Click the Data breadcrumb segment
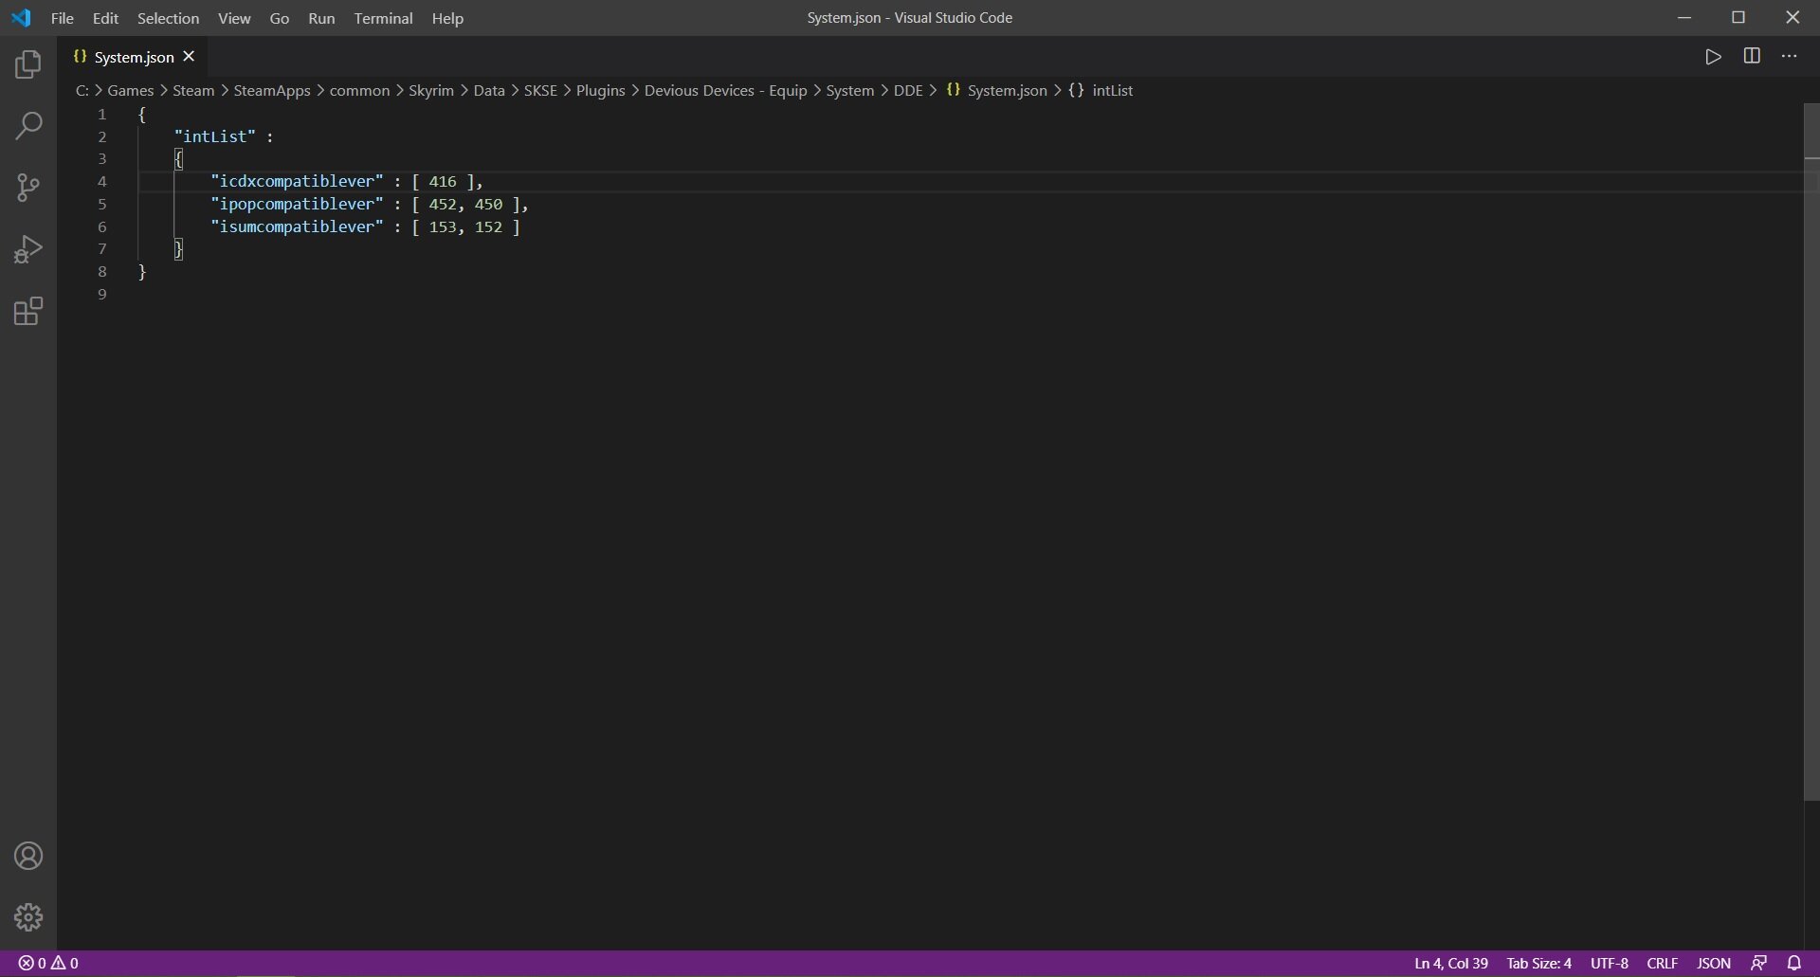Screen dimensions: 1820x977 pyautogui.click(x=489, y=90)
